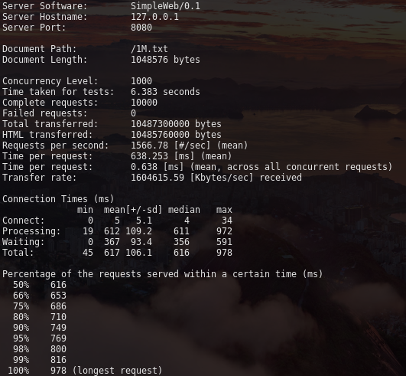Click the time taken value 6.383 seconds

click(165, 92)
